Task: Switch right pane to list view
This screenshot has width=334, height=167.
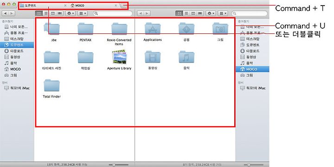Action: pos(186,13)
